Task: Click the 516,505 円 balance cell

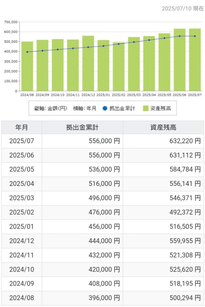Action: pyautogui.click(x=163, y=227)
